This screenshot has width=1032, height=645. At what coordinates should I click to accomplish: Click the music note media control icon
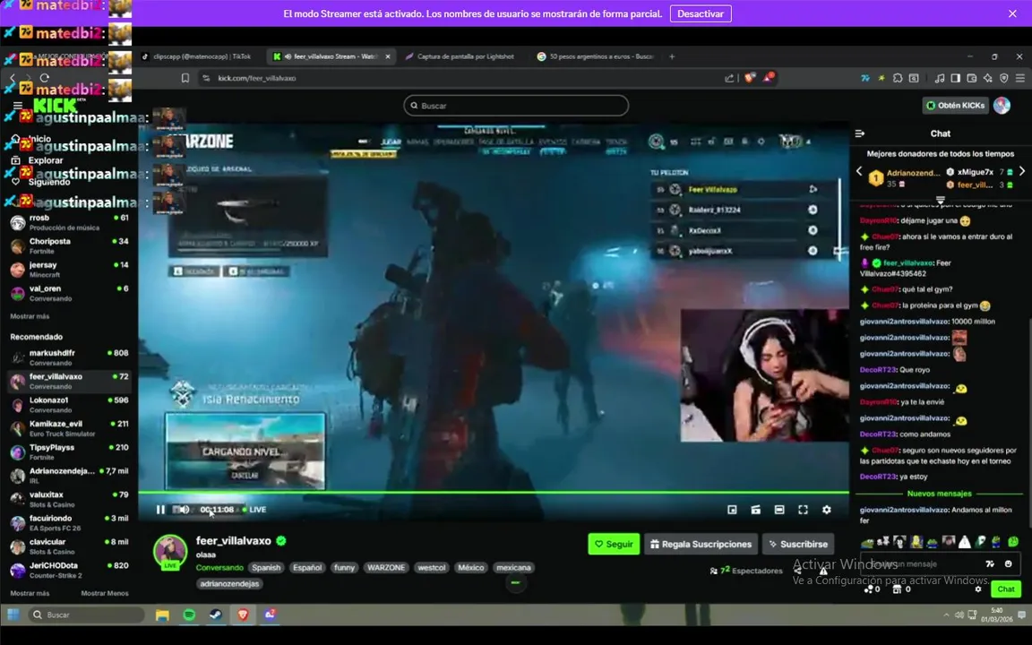939,78
